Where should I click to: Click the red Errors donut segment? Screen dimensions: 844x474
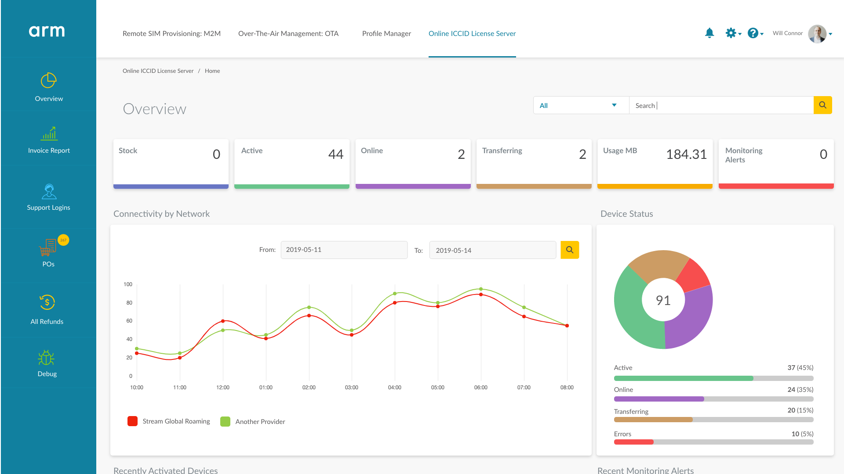coord(693,276)
